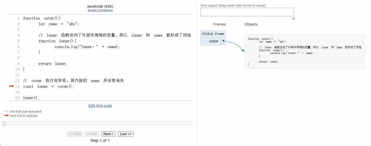Image resolution: width=371 pixels, height=146 pixels.
Task: Click the red arrow legend icon
Action: pyautogui.click(x=6, y=116)
